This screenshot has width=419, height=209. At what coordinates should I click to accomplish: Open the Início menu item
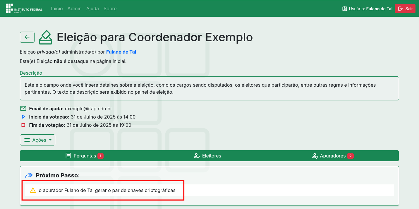point(57,8)
